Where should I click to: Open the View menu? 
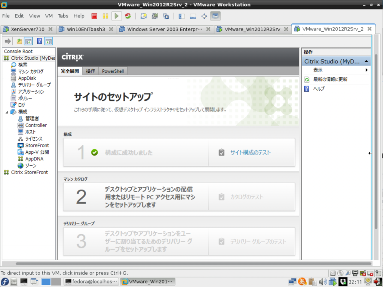pos(34,16)
